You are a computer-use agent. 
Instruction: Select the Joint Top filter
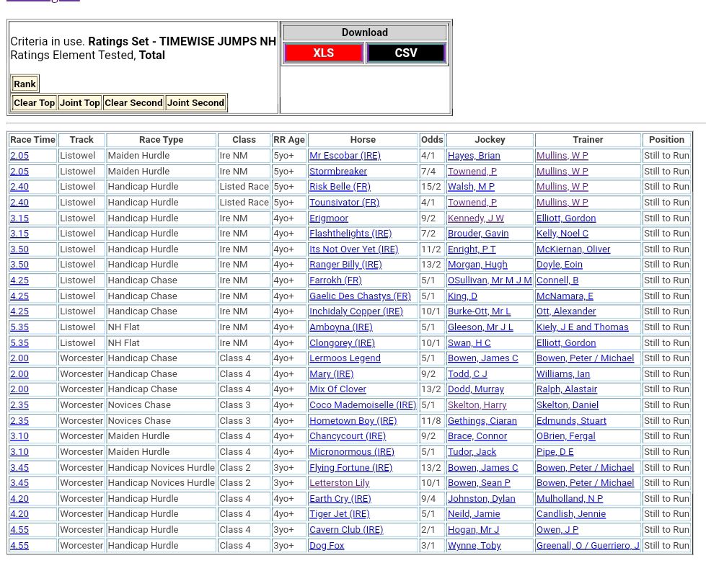click(x=79, y=103)
